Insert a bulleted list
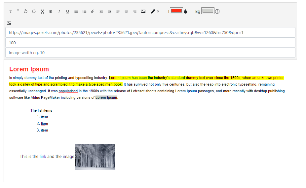Image resolution: width=306 pixels, height=188 pixels. click(76, 12)
